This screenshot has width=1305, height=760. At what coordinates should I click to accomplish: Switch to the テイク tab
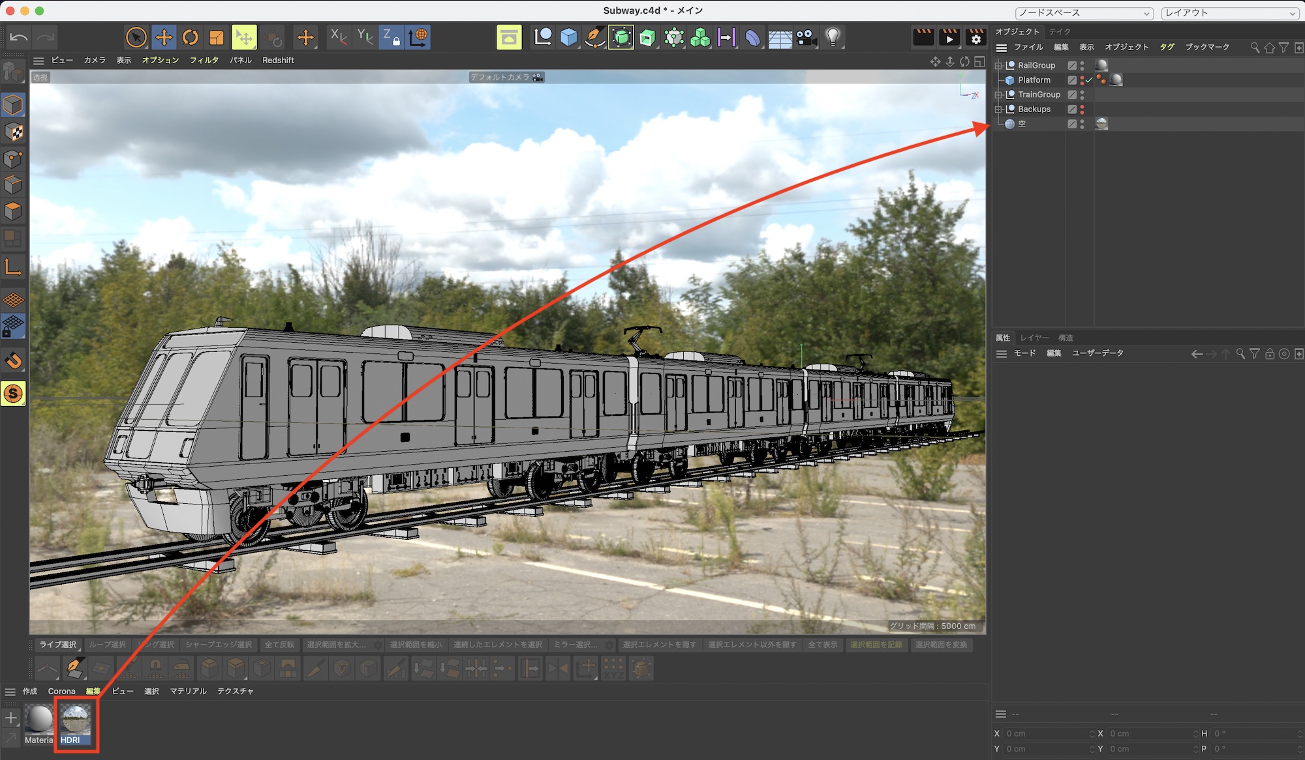(x=1060, y=31)
